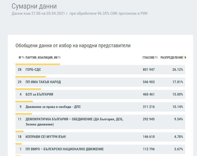This screenshot has height=156, width=197.
Task: Sort by ГЛАСОВЕ arrows icon
Action: [156, 57]
